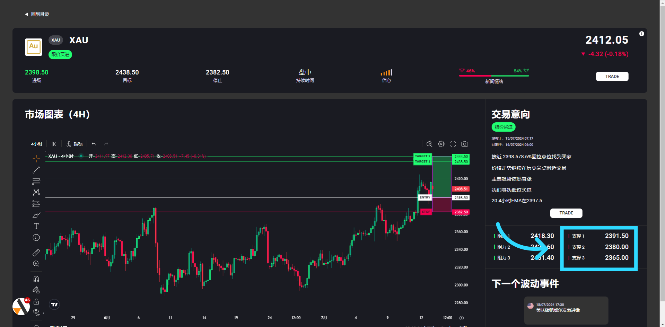The image size is (665, 327).
Task: Select the ruler measure tool
Action: [36, 253]
